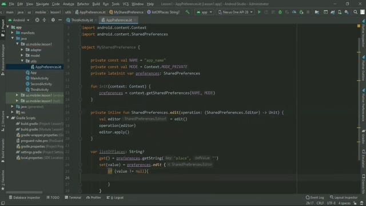Click the UTF-8 encoding in status bar
The height and width of the screenshot is (206, 366).
tap(331, 203)
